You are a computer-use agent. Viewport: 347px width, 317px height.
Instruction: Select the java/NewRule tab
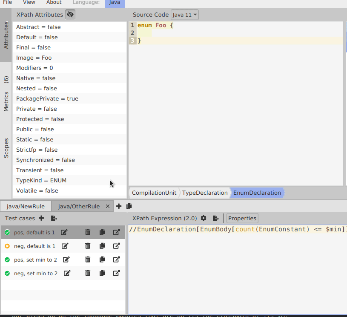pyautogui.click(x=26, y=206)
